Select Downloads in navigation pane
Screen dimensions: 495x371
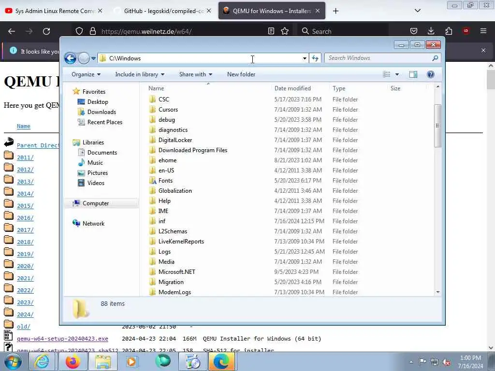(x=102, y=112)
